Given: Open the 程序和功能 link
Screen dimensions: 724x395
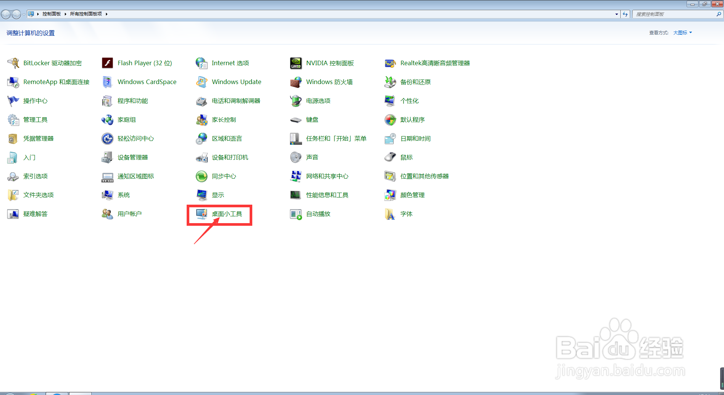Looking at the screenshot, I should (x=133, y=101).
